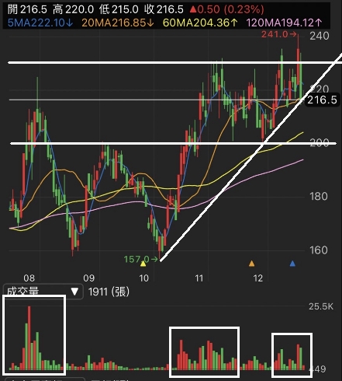Select the 120MA194.12 moving average label
342x381 pixels.
coord(284,23)
